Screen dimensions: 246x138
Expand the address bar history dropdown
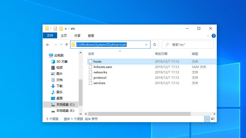[x=146, y=45]
